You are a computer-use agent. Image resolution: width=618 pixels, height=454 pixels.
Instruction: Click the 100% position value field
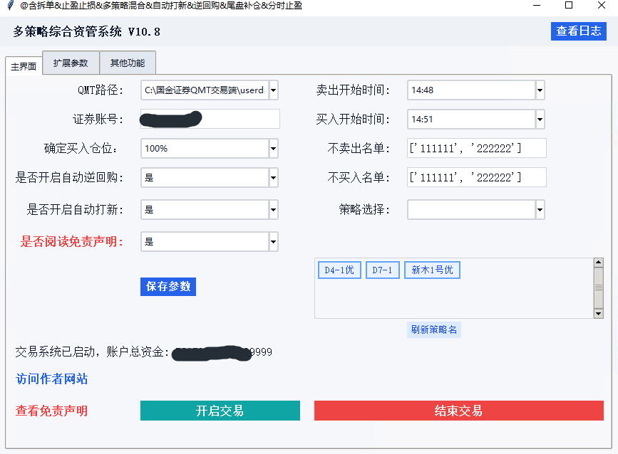(x=205, y=148)
